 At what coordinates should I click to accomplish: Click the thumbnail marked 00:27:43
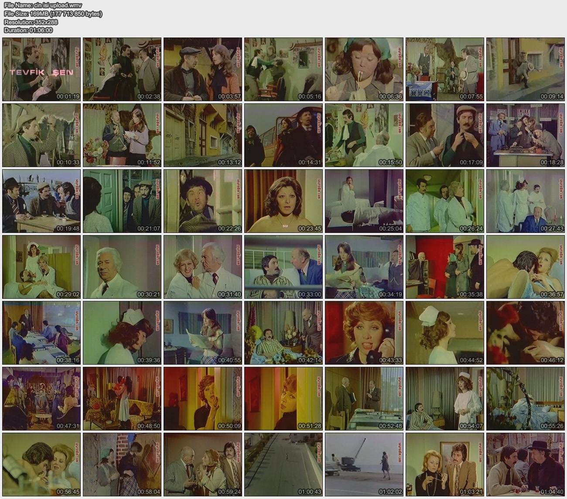pyautogui.click(x=525, y=201)
